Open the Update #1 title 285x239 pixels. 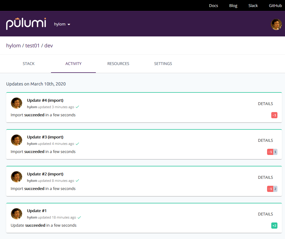point(37,211)
